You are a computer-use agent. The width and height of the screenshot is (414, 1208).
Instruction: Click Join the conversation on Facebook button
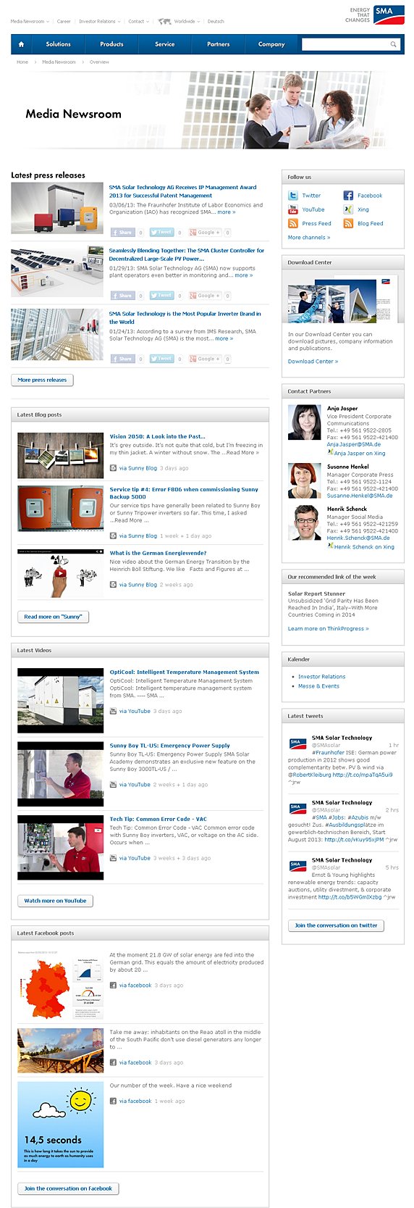tap(68, 1188)
